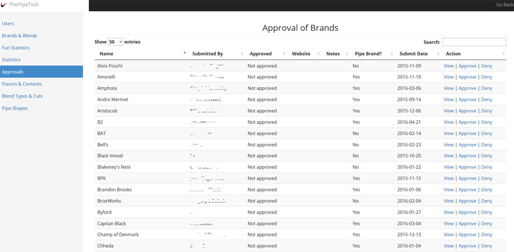Sort table by Action column
The width and height of the screenshot is (514, 252).
point(473,54)
